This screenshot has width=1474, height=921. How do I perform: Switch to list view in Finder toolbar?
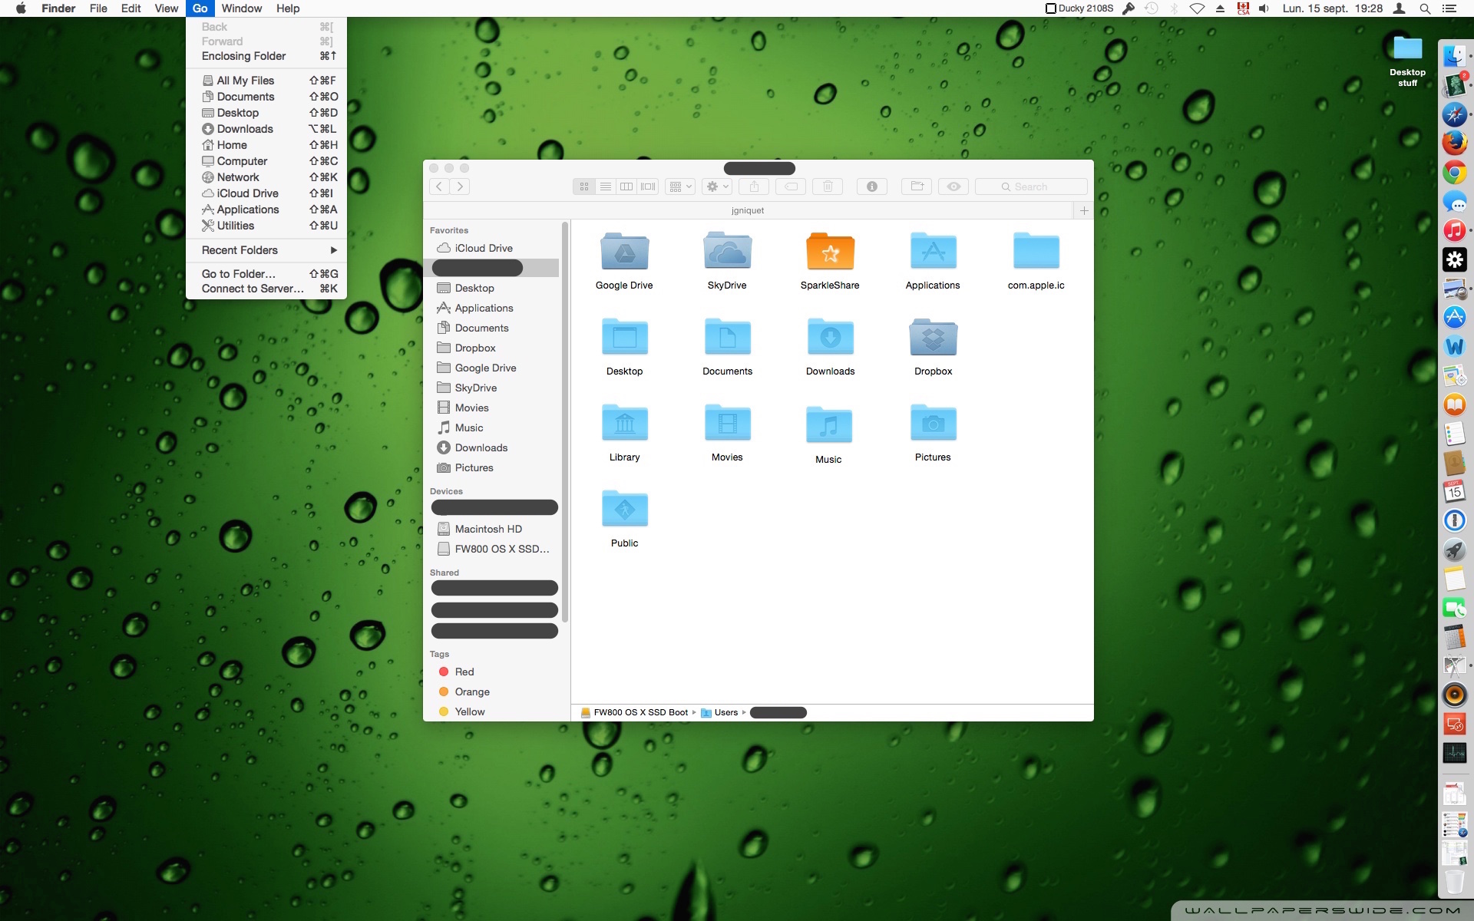(606, 187)
